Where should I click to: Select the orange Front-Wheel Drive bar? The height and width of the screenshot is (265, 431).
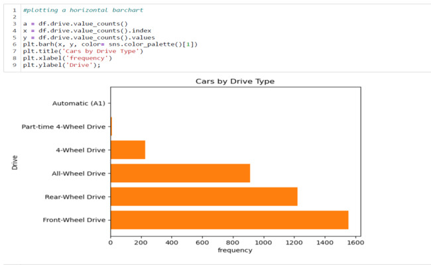pyautogui.click(x=229, y=219)
